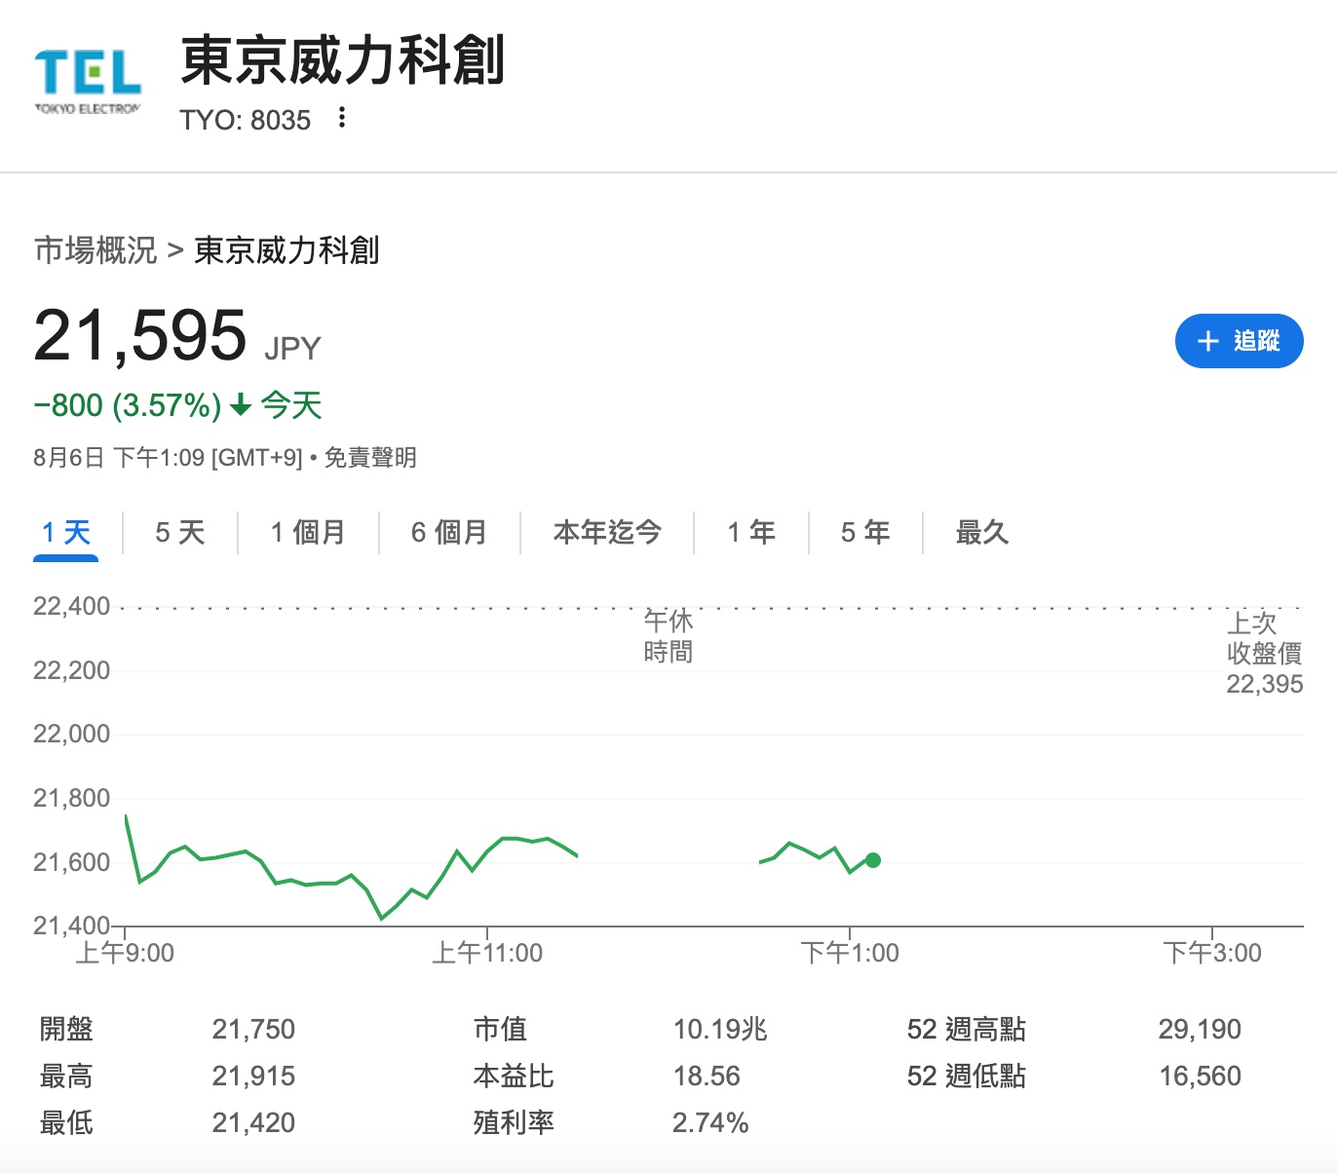Select the 1 天 tab
This screenshot has height=1173, width=1337.
coord(66,533)
